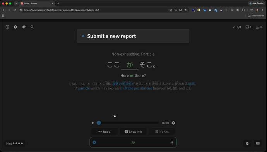Image resolution: width=267 pixels, height=152 pixels.
Task: Select the Learn | Bunpro browser tab
Action: [37, 3]
